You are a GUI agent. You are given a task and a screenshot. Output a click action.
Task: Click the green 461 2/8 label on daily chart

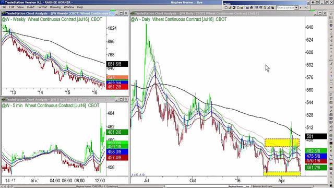point(316,168)
